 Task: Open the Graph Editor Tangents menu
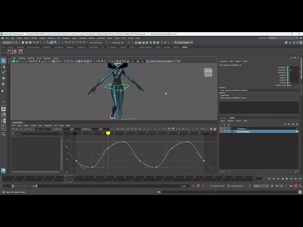tap(48, 125)
